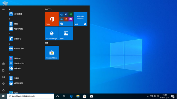
Task: Toggle the 中 input method indicator
Action: pos(158,96)
